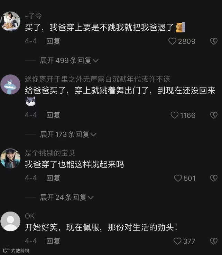Reply to 是个挑剔的宝贝's comment
This screenshot has height=255, width=222.
point(53,178)
